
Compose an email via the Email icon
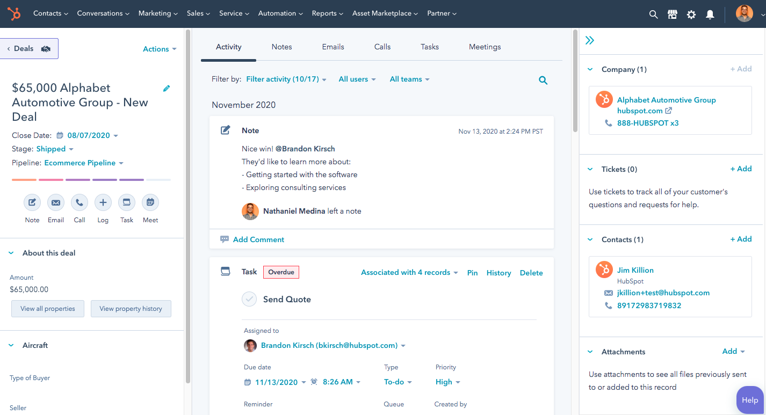coord(55,202)
